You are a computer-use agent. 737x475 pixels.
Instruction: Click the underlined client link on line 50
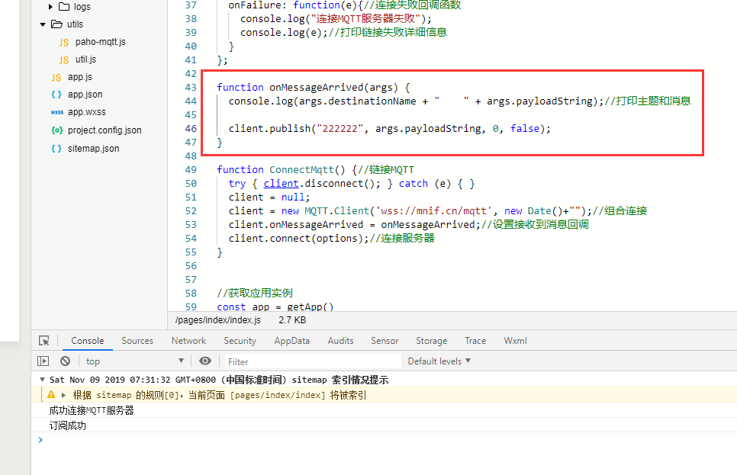(281, 184)
